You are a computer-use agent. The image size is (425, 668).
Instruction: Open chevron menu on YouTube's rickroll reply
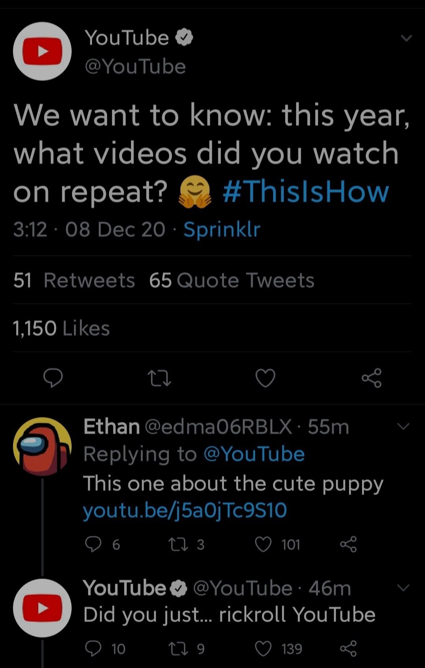(403, 588)
